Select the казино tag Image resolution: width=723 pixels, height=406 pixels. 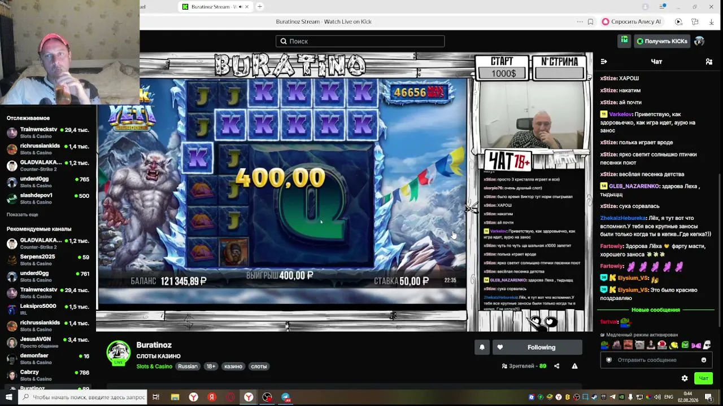click(233, 367)
